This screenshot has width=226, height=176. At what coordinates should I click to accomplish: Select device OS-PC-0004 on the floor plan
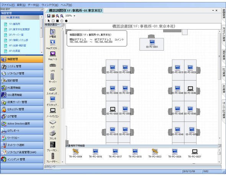point(112,69)
